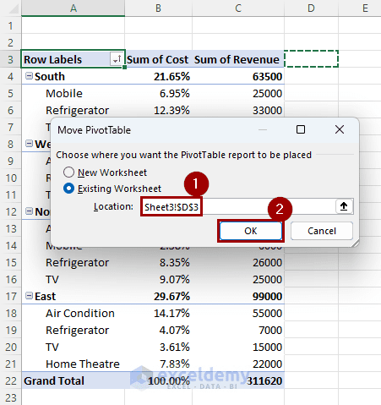Click the Sum of Revenue header cell
This screenshot has width=381, height=405.
[x=238, y=59]
